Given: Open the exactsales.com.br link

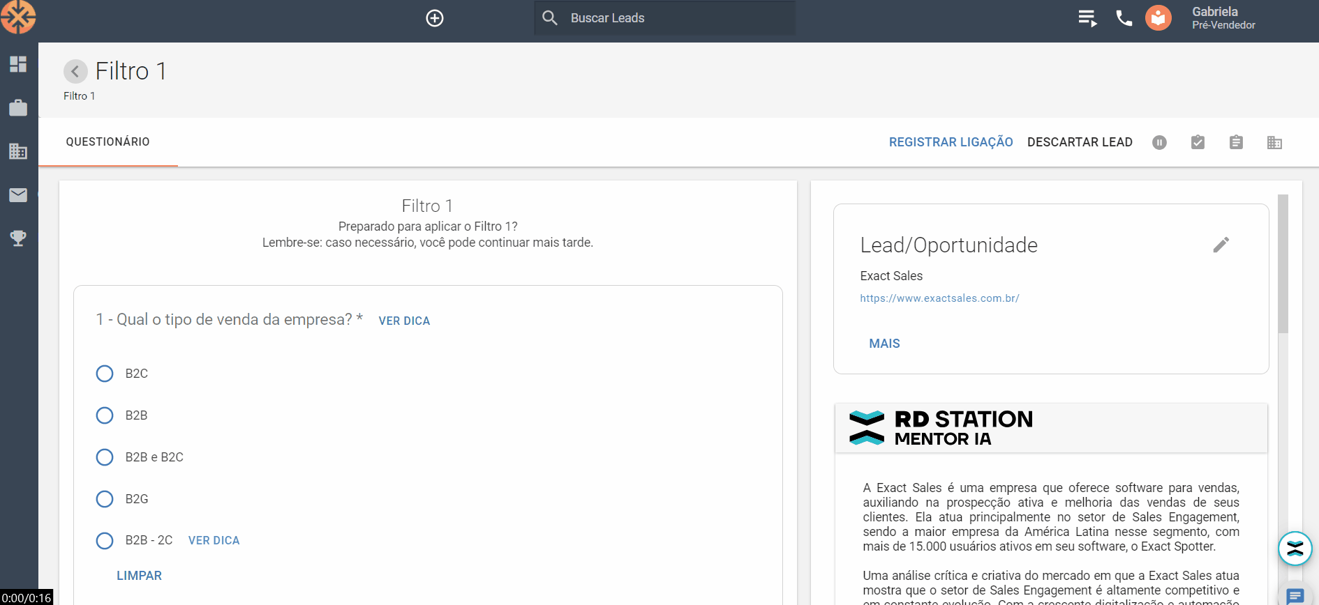Looking at the screenshot, I should 939,298.
